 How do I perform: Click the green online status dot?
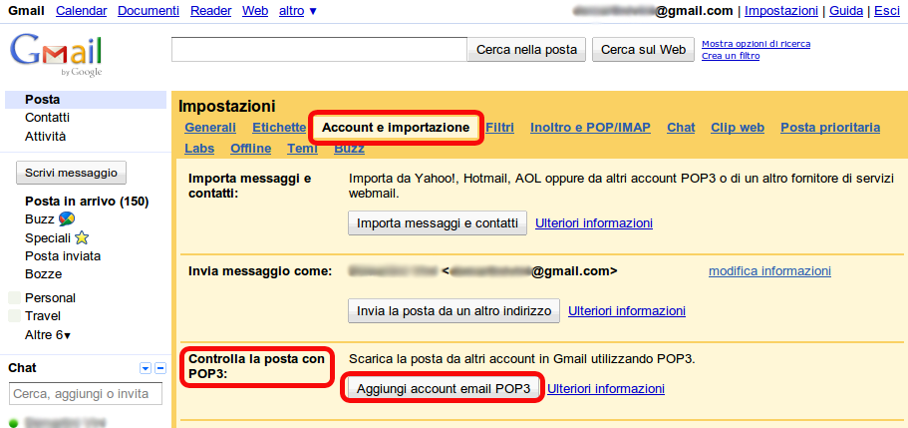point(13,422)
